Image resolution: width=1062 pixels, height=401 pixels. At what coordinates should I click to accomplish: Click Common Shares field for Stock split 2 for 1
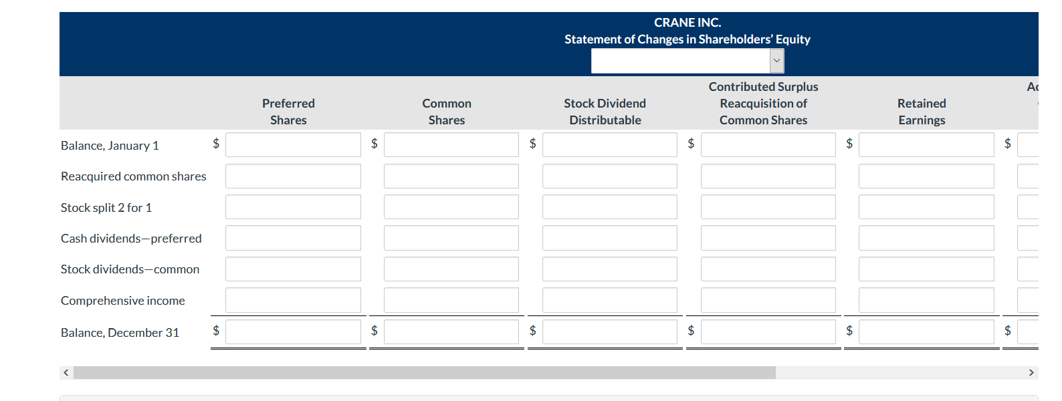point(451,207)
